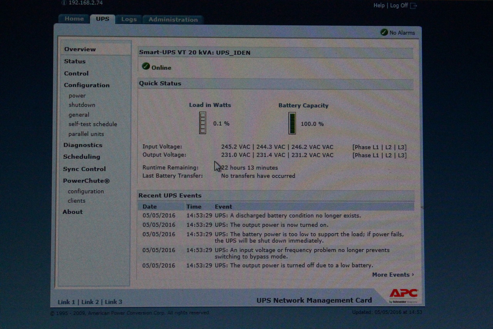Click the '22 hours 13 minutes' runtime value

tap(249, 168)
